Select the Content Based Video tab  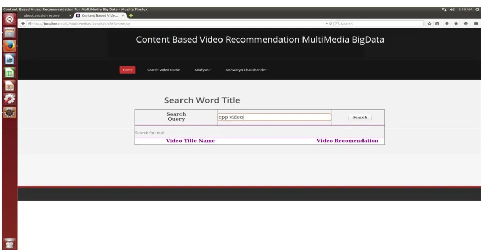pyautogui.click(x=99, y=16)
